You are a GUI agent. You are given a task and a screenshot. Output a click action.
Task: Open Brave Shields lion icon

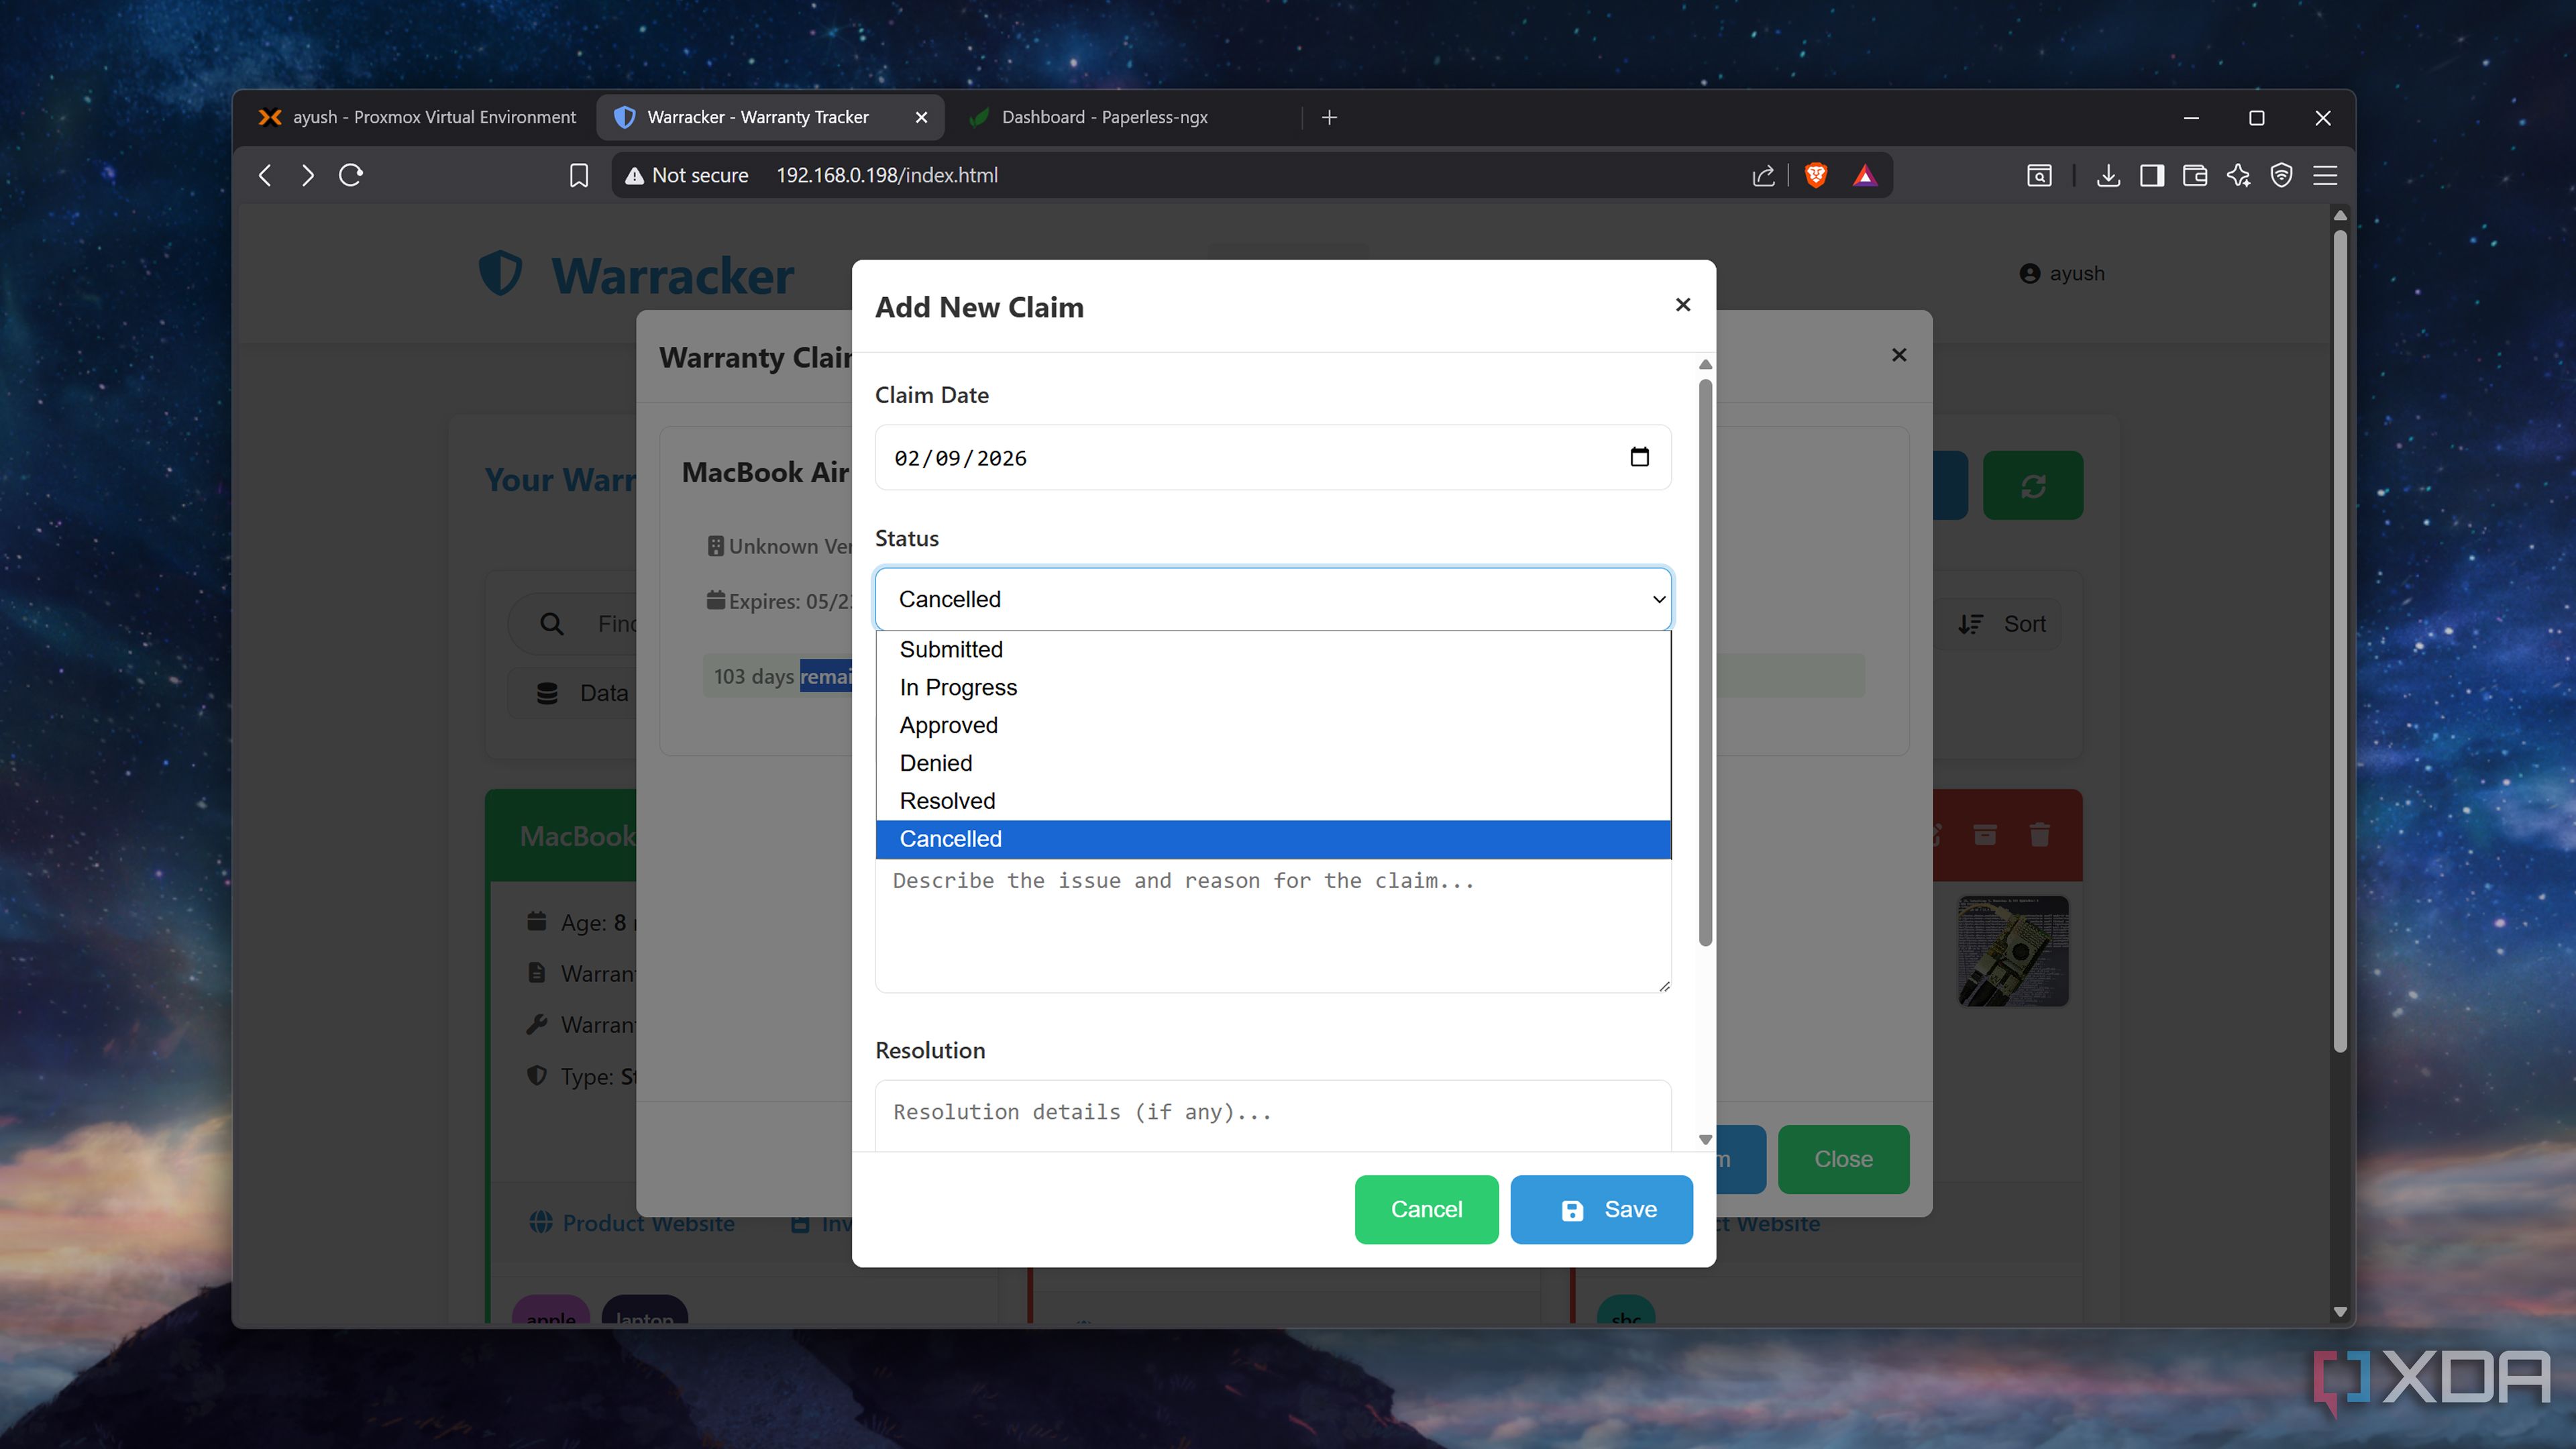click(x=1816, y=175)
